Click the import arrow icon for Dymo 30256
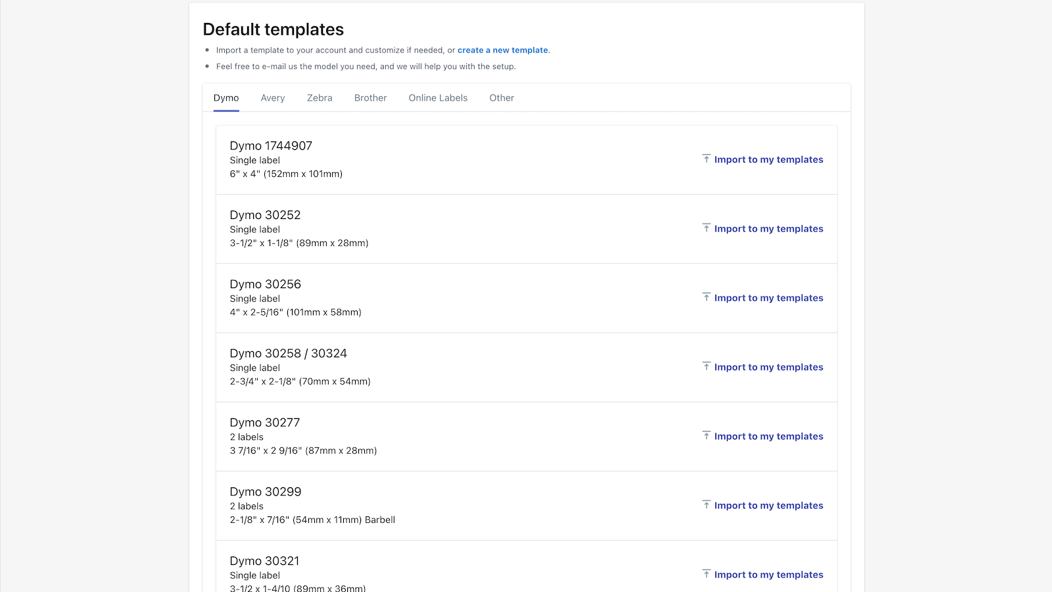Viewport: 1052px width, 592px height. pos(706,297)
